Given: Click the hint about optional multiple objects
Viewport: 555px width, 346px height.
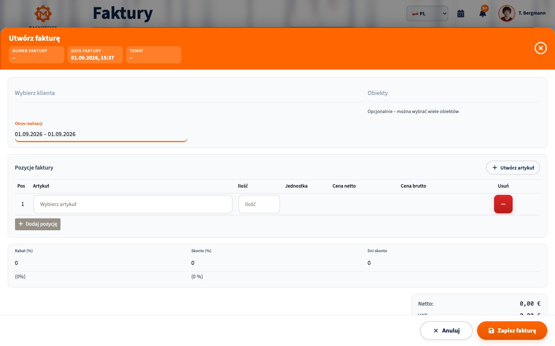Looking at the screenshot, I should pyautogui.click(x=413, y=111).
